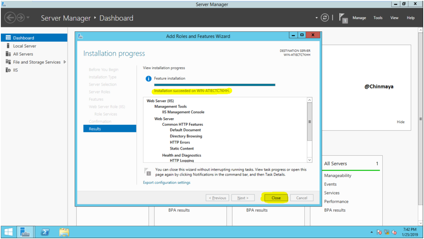Click Directory Browsing entry
The image size is (424, 239).
186,136
